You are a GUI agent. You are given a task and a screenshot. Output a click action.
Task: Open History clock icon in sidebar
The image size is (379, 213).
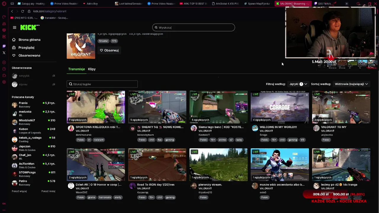click(x=4, y=69)
